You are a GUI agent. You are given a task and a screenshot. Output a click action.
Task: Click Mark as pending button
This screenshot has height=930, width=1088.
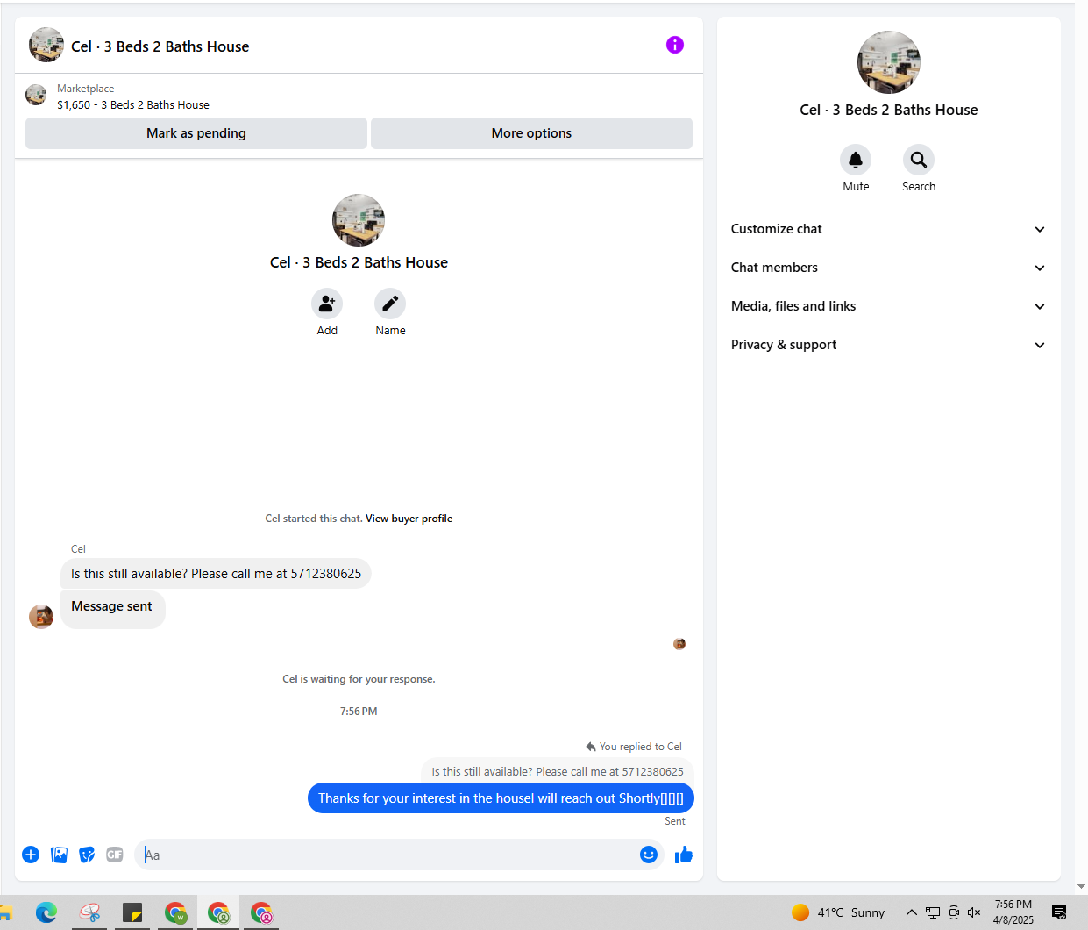click(196, 133)
